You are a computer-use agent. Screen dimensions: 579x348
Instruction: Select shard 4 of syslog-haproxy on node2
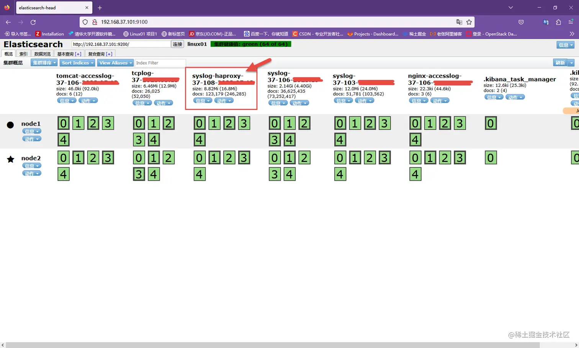pos(199,174)
